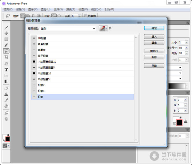
Task: Choose intersect with selection mode
Action: 39,16
